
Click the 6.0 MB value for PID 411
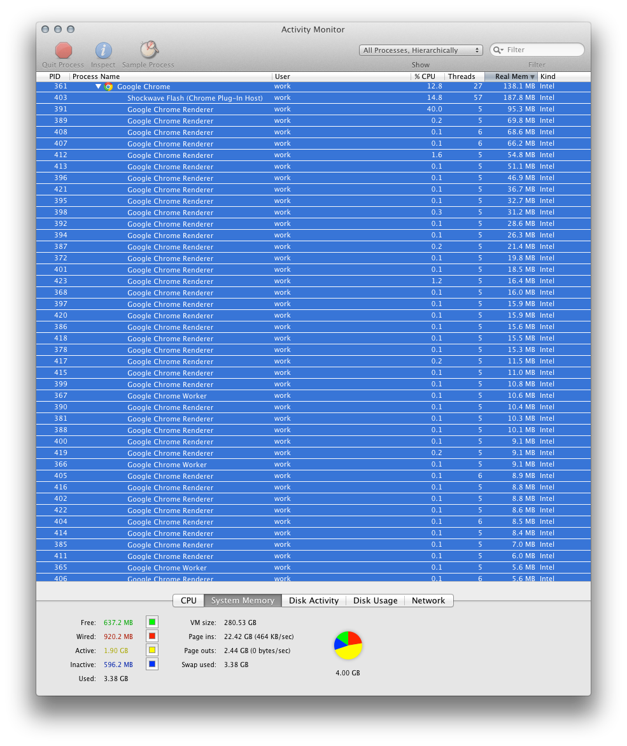pos(523,556)
